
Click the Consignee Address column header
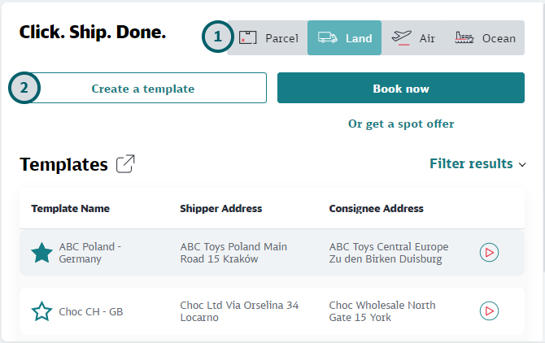point(376,209)
